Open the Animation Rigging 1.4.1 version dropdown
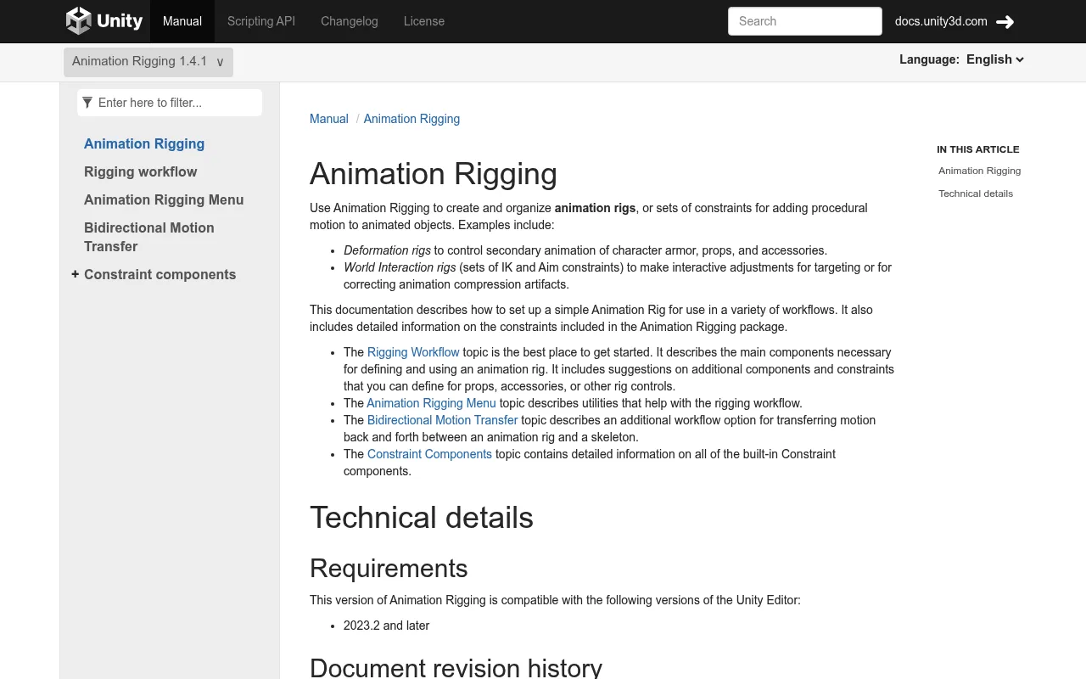This screenshot has height=679, width=1086. [148, 62]
